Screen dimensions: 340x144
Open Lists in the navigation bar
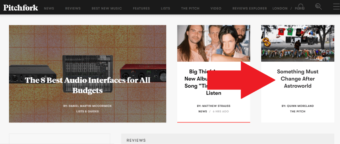pyautogui.click(x=165, y=8)
